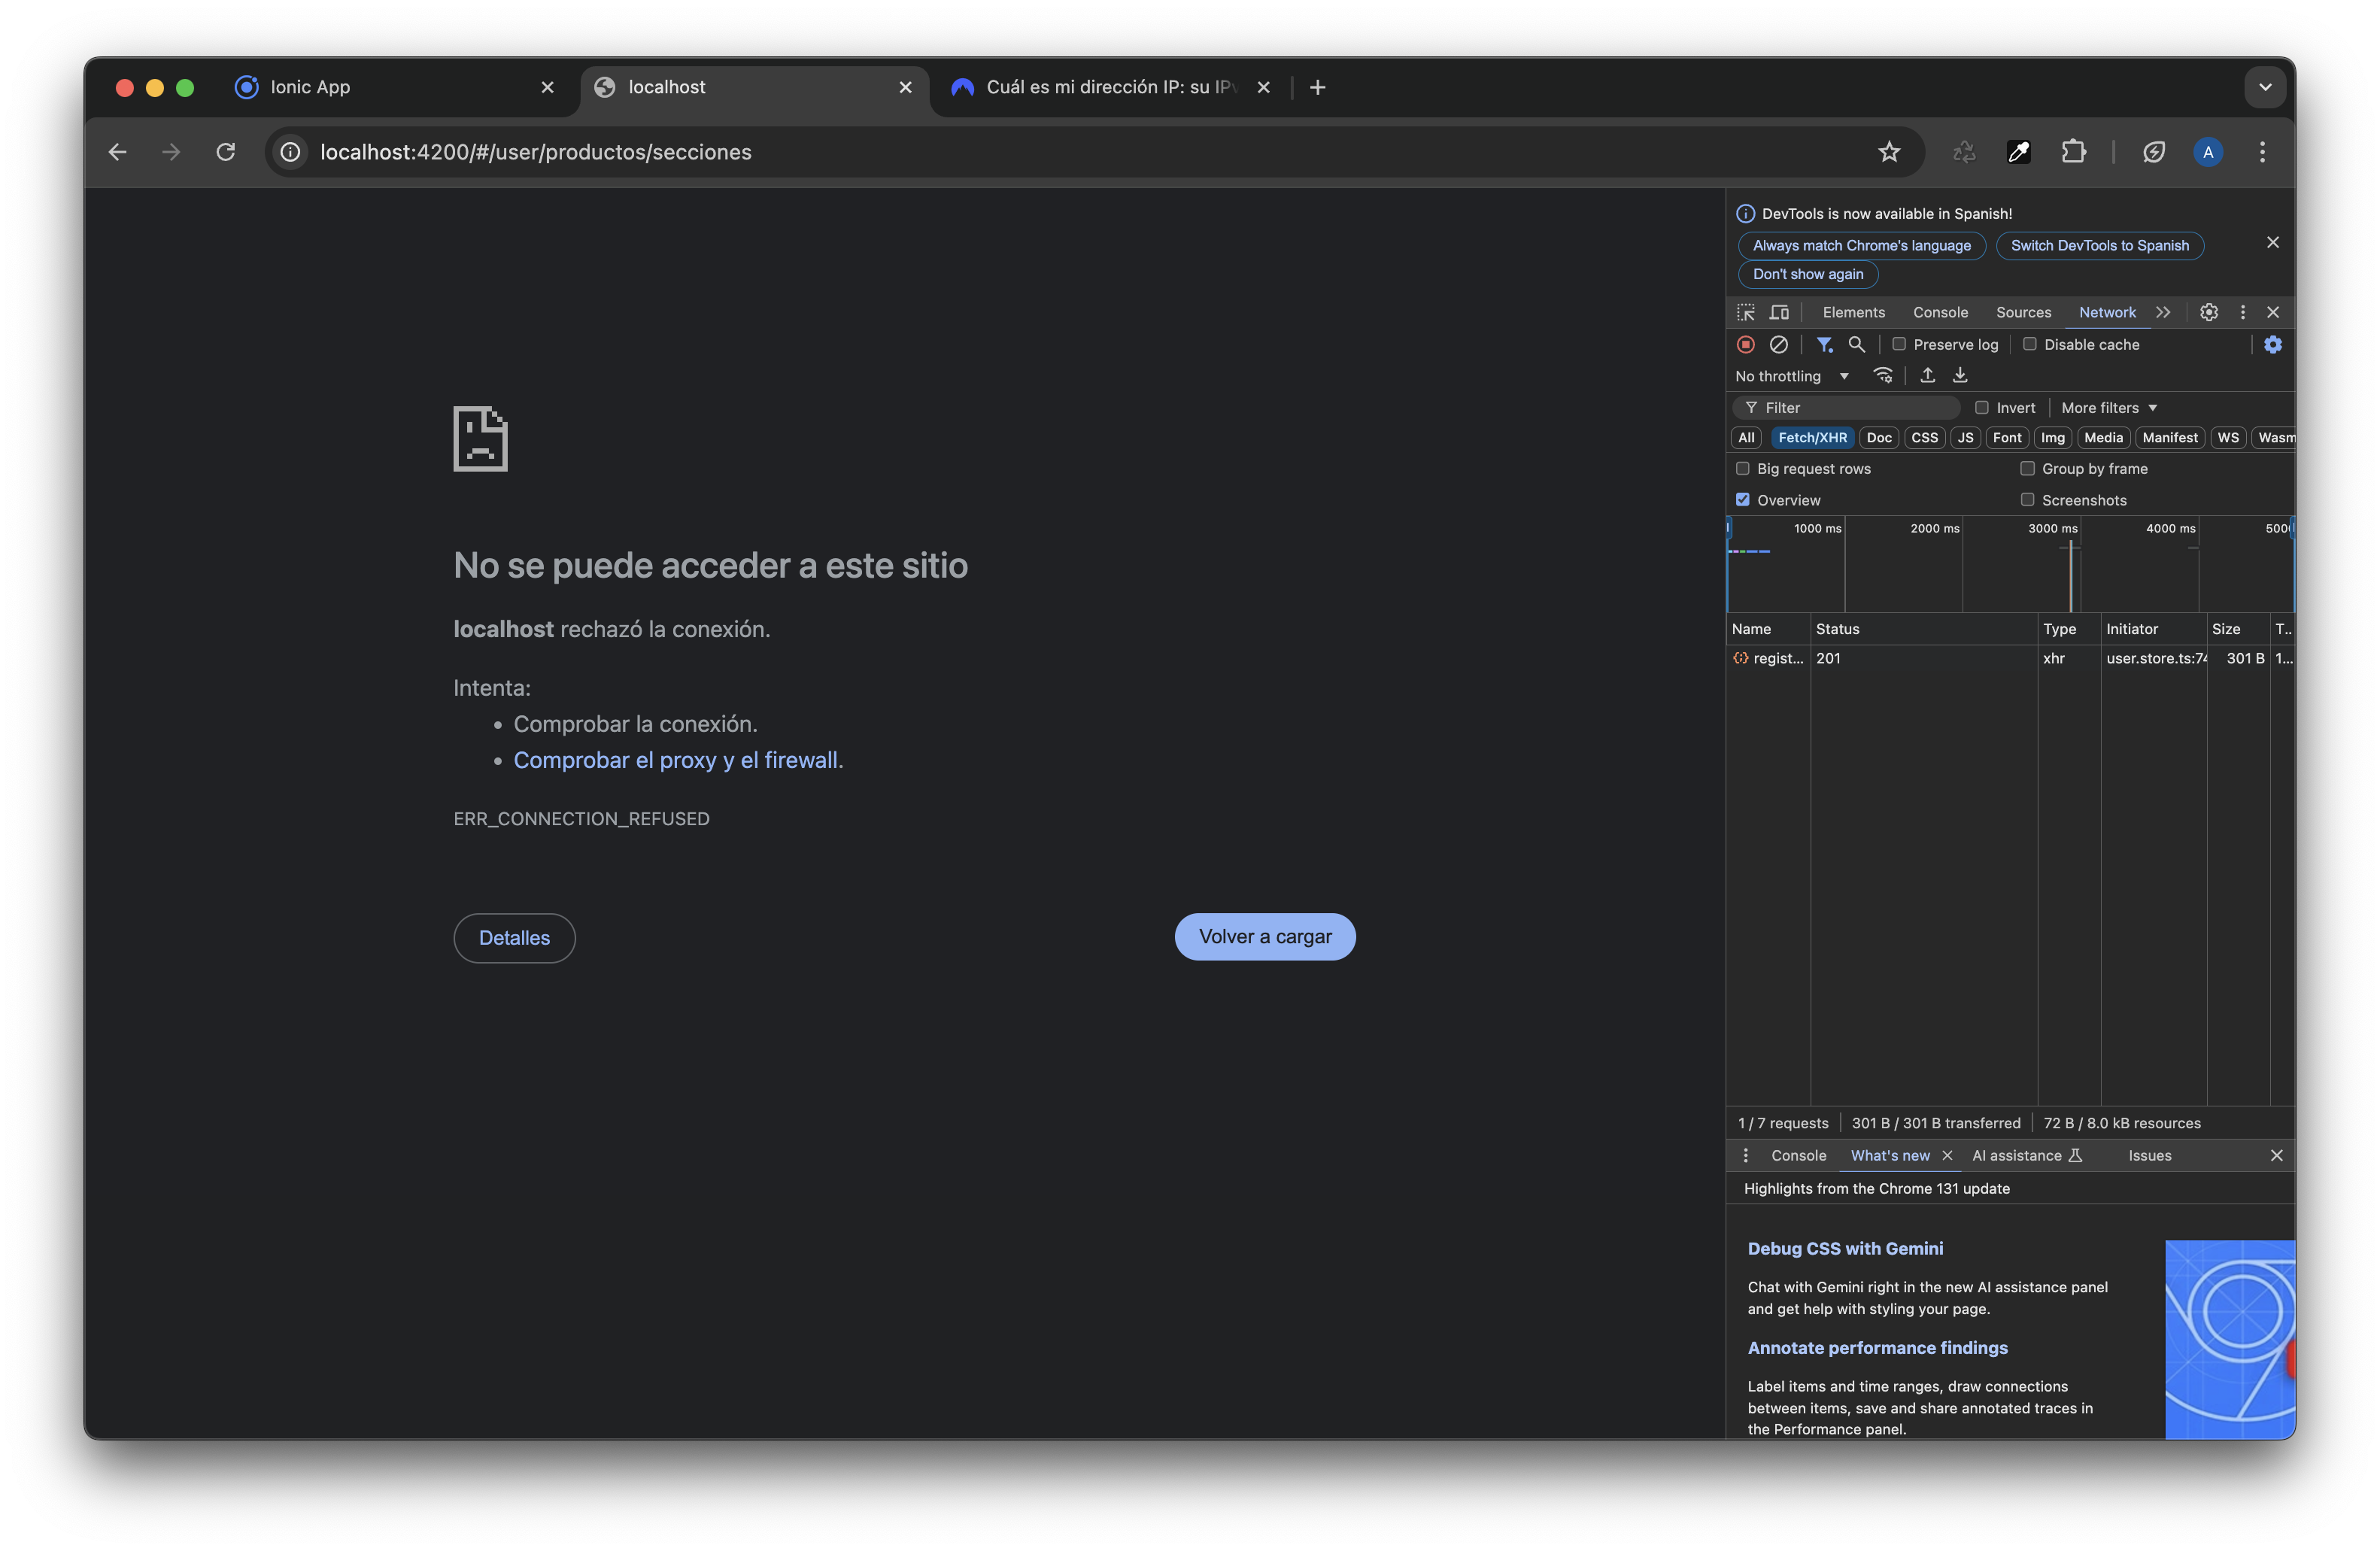Expand the More filters dropdown

tap(2108, 408)
